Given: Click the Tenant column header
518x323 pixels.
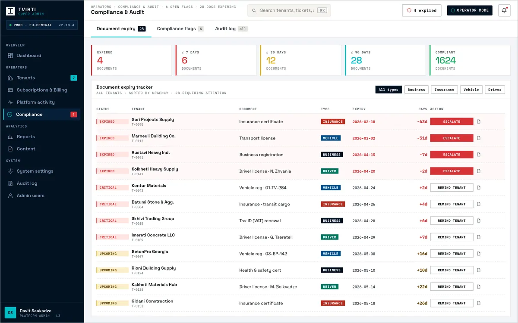Looking at the screenshot, I should pos(138,109).
